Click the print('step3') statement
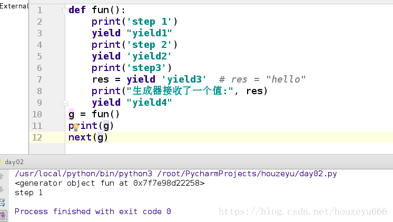The height and width of the screenshot is (222, 393). (x=132, y=68)
